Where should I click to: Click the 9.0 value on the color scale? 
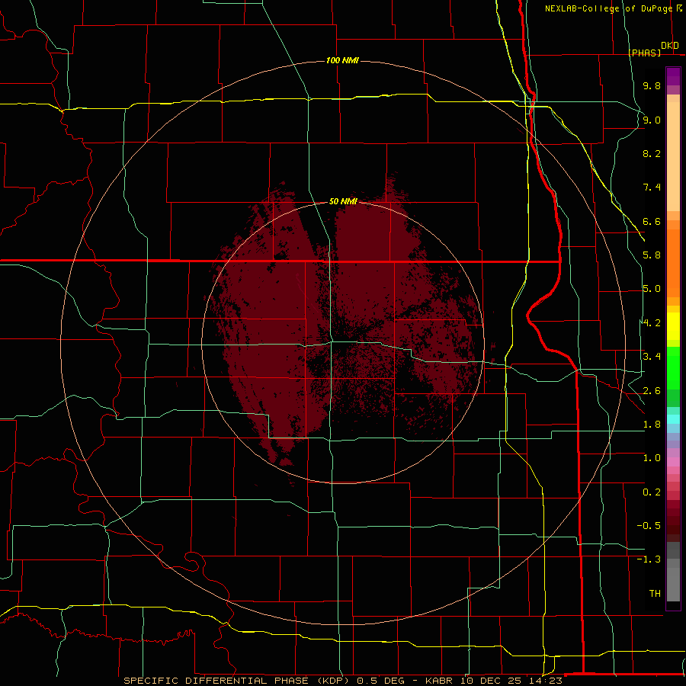click(x=652, y=120)
